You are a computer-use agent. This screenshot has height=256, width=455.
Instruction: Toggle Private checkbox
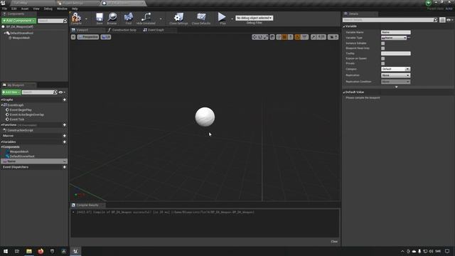(x=382, y=63)
